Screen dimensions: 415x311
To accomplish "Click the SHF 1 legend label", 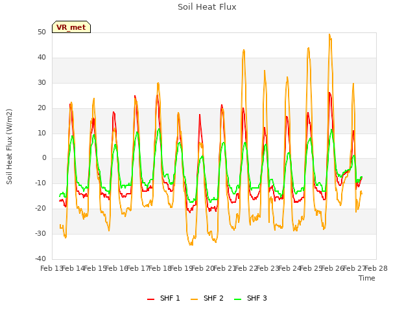I will tap(170, 298).
